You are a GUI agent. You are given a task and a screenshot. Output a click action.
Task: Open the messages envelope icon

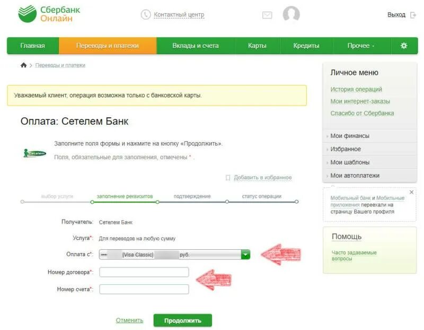(x=267, y=15)
